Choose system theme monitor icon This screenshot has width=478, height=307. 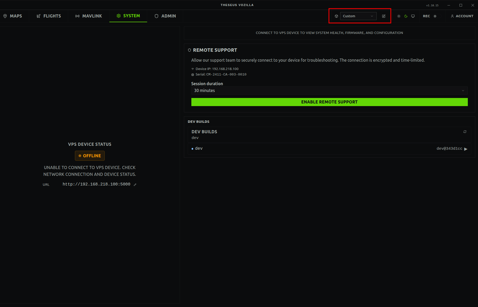coord(413,16)
